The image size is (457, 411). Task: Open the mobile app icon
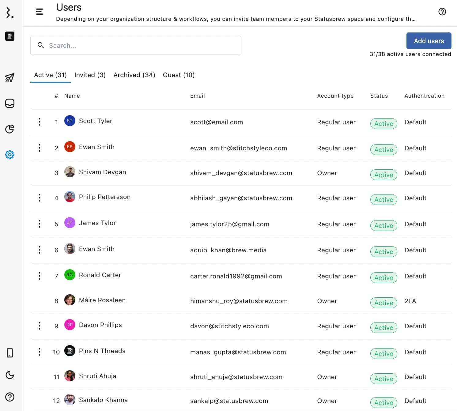click(10, 353)
